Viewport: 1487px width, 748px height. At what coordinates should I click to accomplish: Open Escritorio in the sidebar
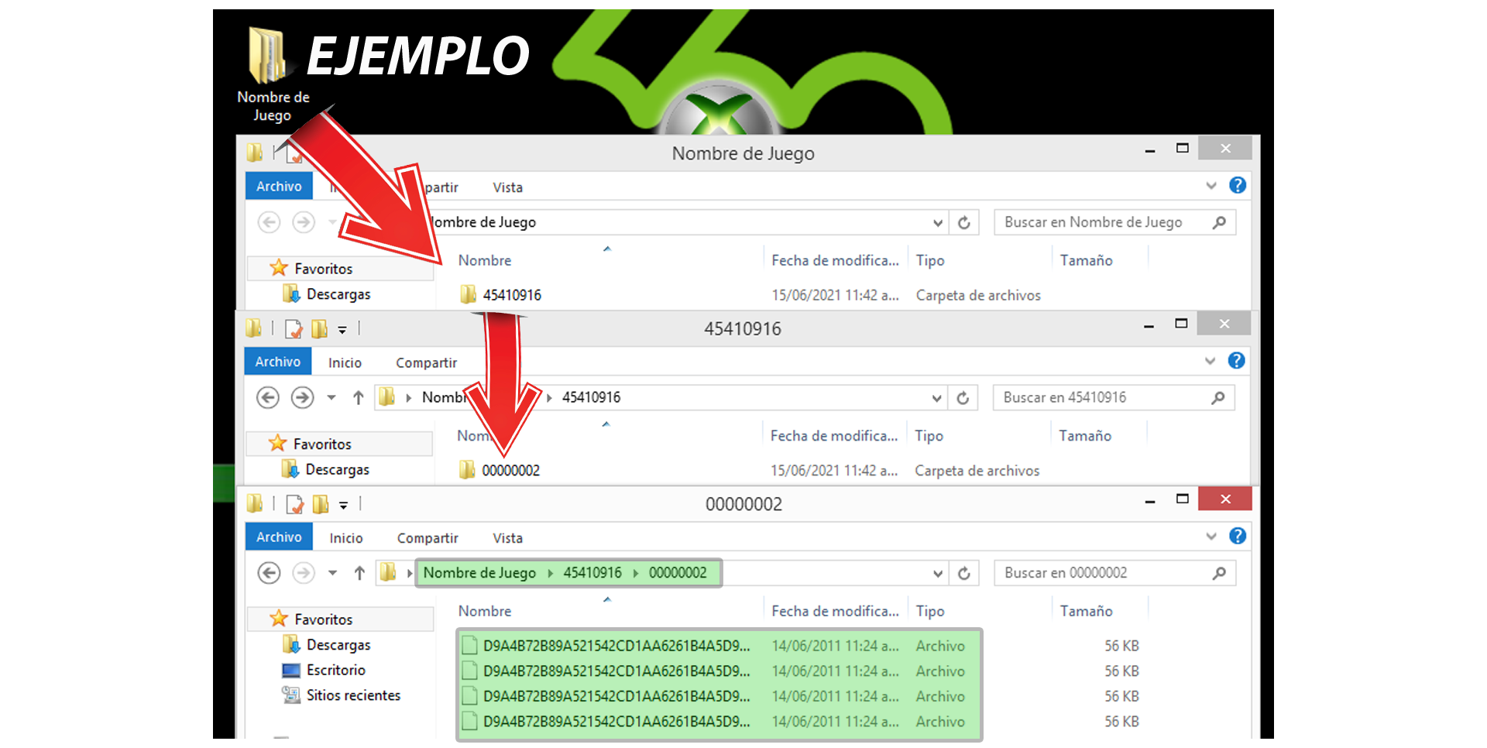coord(324,670)
